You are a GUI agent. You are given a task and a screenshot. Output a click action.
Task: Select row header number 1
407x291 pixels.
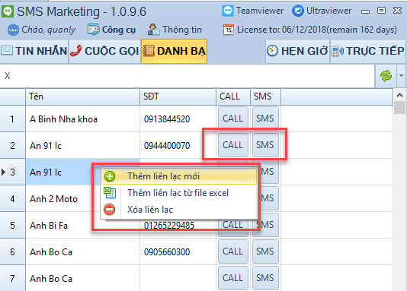click(12, 119)
